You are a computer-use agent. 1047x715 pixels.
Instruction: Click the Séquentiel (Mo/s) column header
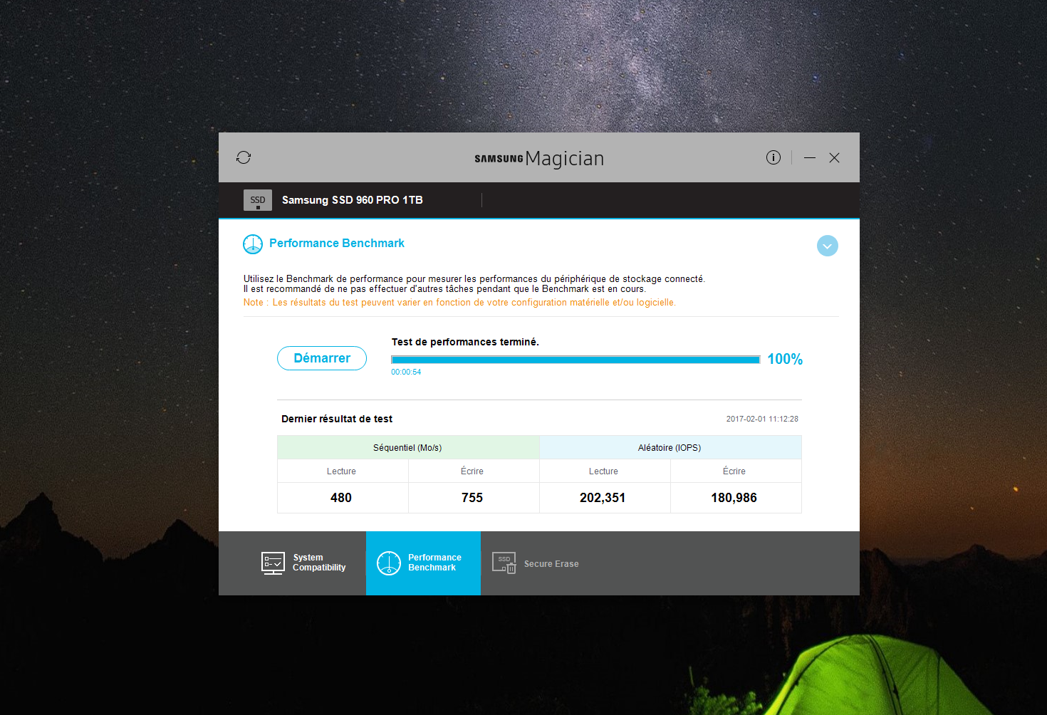pyautogui.click(x=408, y=447)
